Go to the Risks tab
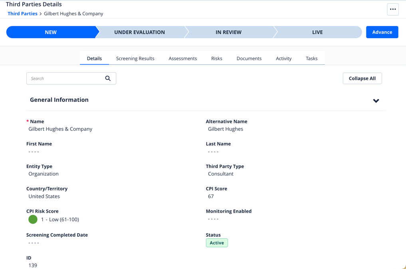Viewport: 406px width, 269px height. tap(216, 58)
